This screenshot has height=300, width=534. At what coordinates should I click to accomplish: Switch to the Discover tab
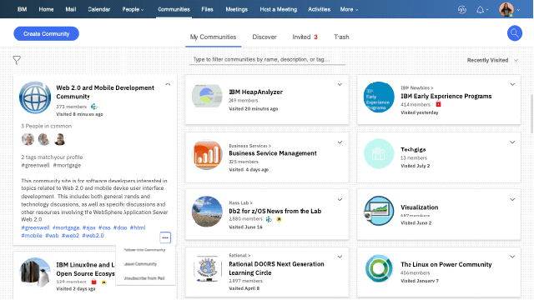coord(264,37)
